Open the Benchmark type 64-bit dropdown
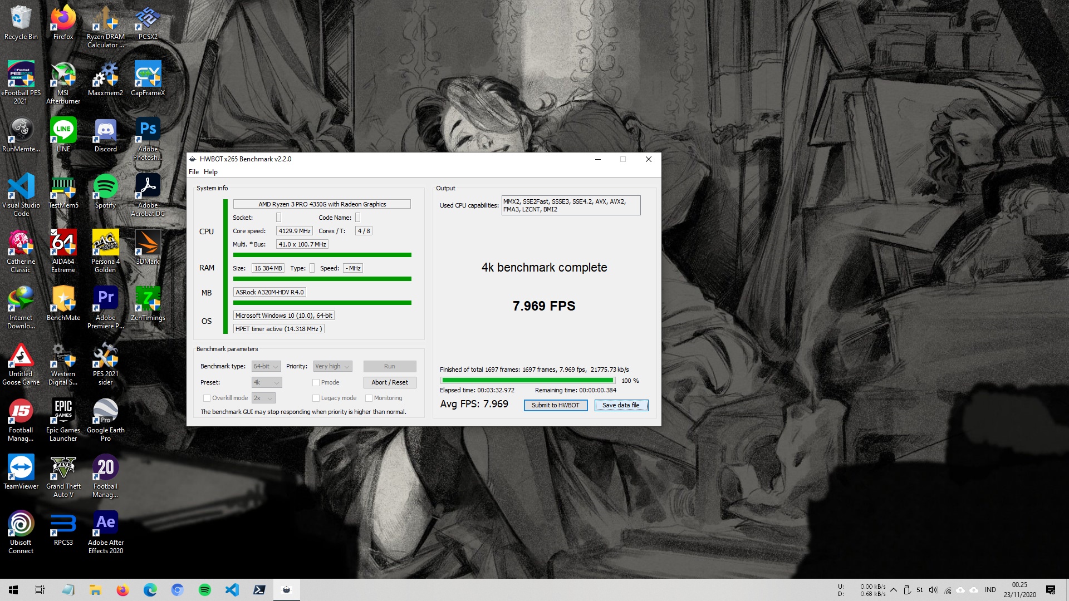 point(266,367)
